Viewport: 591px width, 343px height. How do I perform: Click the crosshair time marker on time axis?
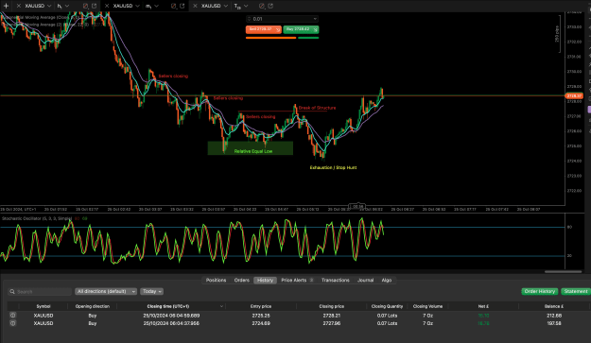tap(356, 206)
